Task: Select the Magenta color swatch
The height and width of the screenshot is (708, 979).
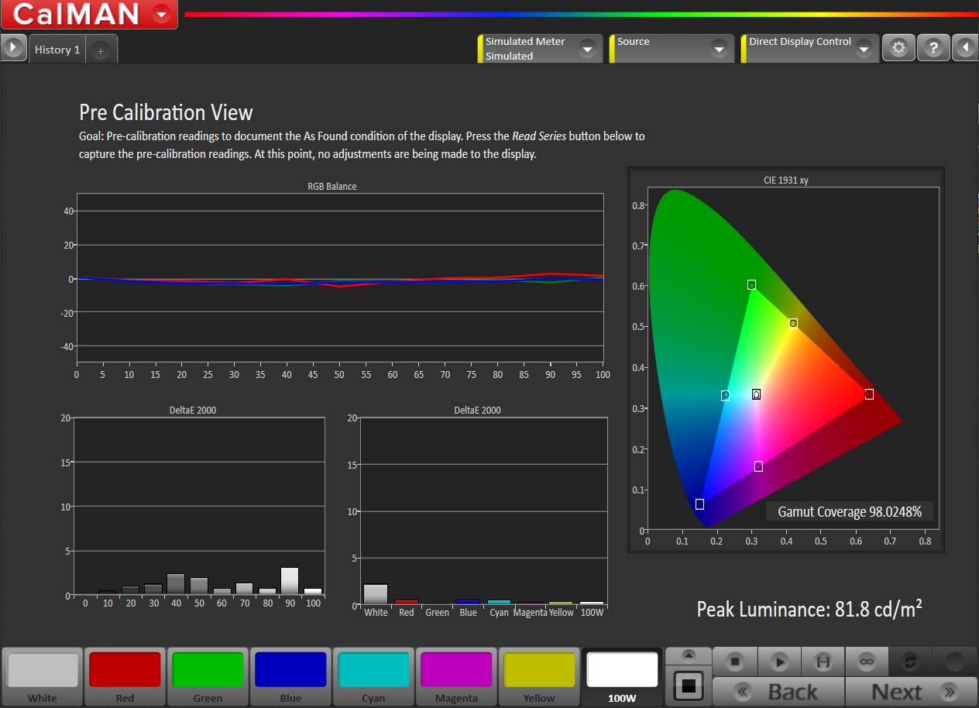Action: coord(456,675)
